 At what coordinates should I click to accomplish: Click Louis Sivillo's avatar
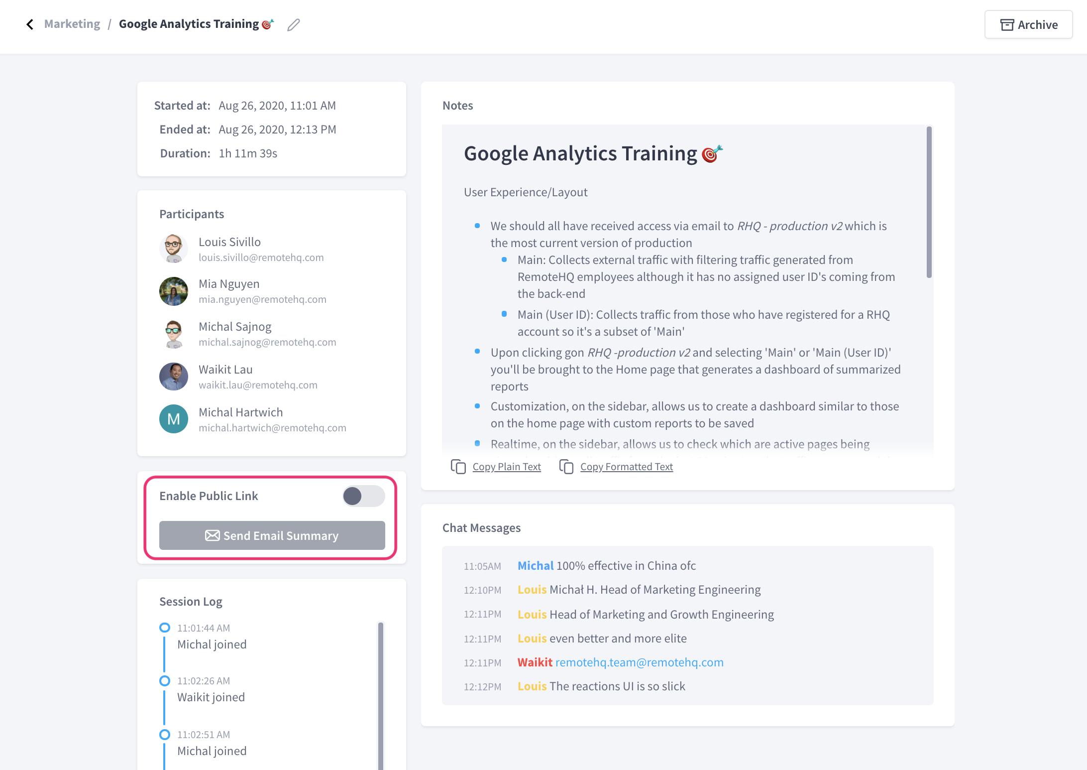click(174, 248)
